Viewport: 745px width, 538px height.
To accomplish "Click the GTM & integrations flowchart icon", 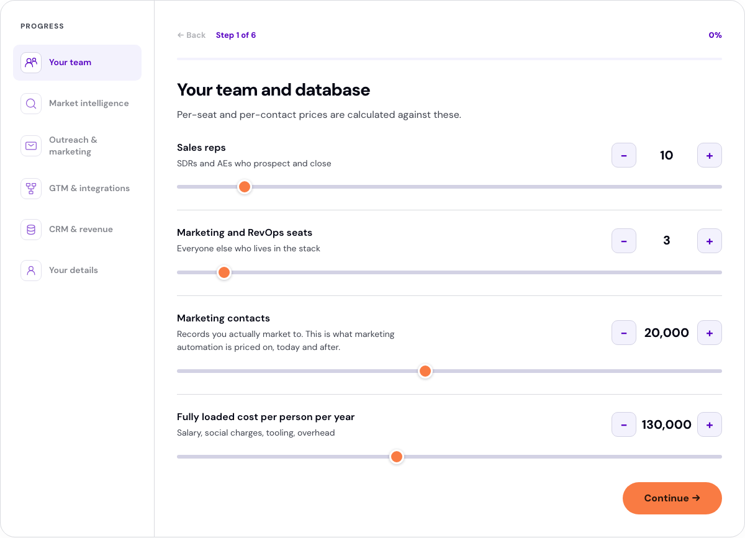I will (x=31, y=188).
